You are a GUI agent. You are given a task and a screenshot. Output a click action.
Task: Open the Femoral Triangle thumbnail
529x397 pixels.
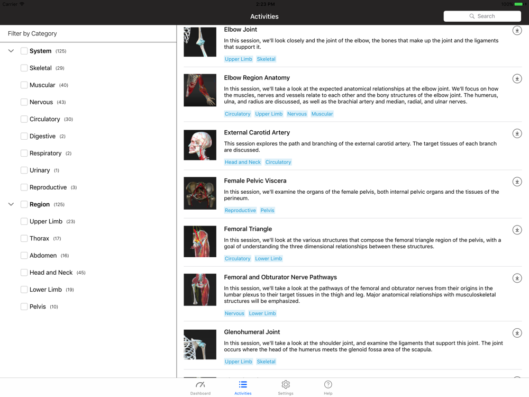coord(200,241)
